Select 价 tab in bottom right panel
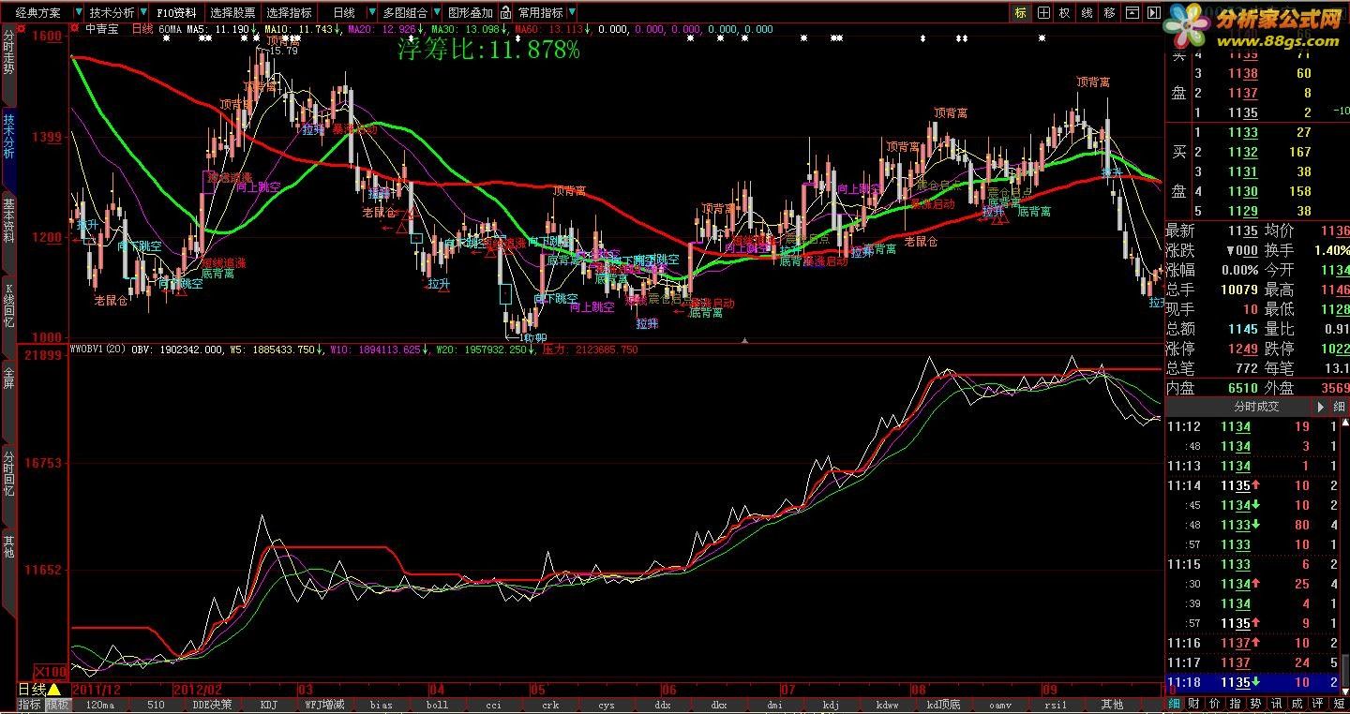Screen dimensions: 1350x714 pyautogui.click(x=1215, y=704)
